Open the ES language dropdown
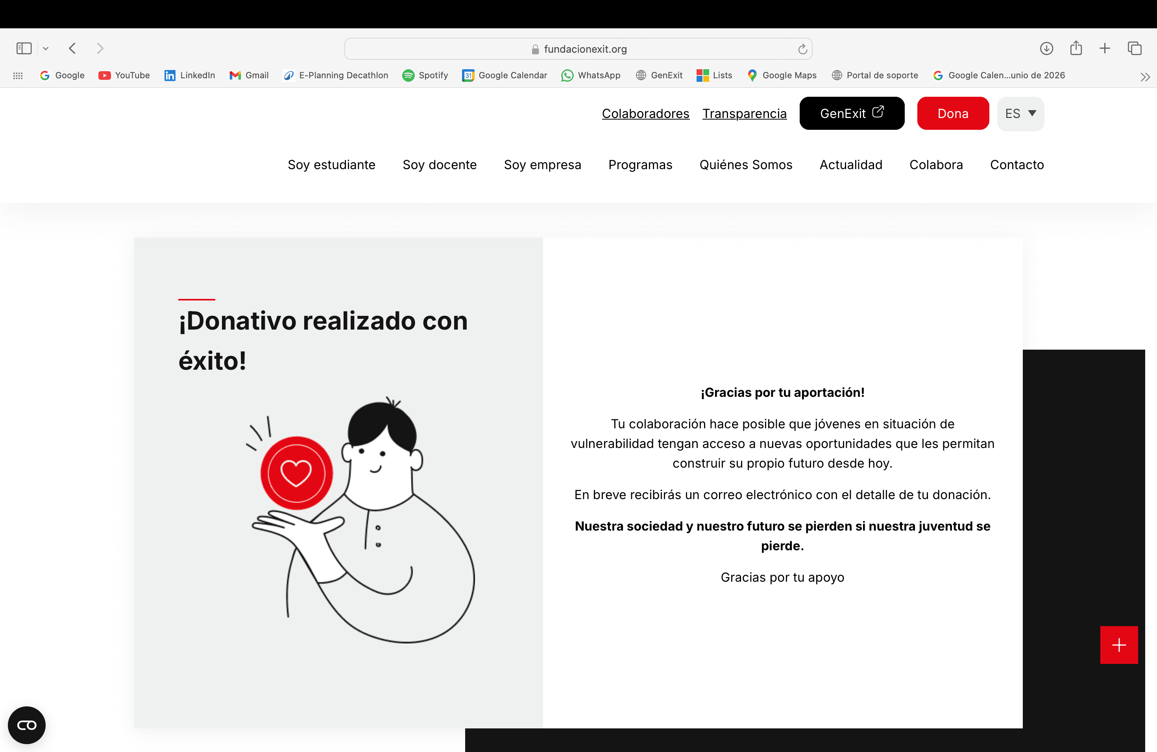The width and height of the screenshot is (1157, 752). click(1020, 114)
